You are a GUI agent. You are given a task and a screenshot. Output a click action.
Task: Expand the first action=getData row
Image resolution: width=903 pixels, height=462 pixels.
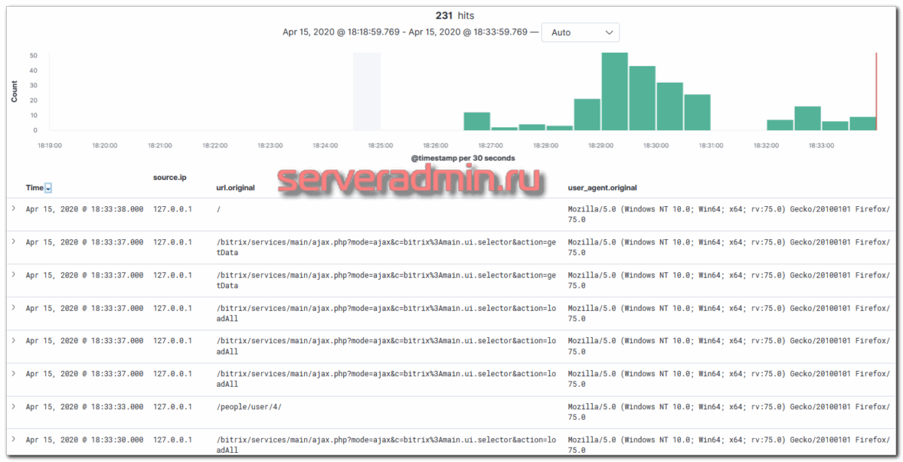pos(14,242)
